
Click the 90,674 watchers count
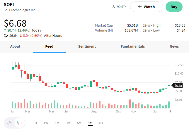pyautogui.click(x=122, y=7)
